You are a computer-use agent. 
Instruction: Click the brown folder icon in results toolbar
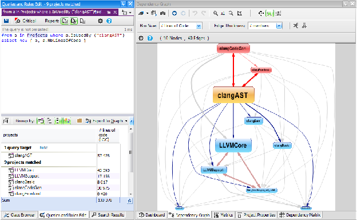pos(79,121)
